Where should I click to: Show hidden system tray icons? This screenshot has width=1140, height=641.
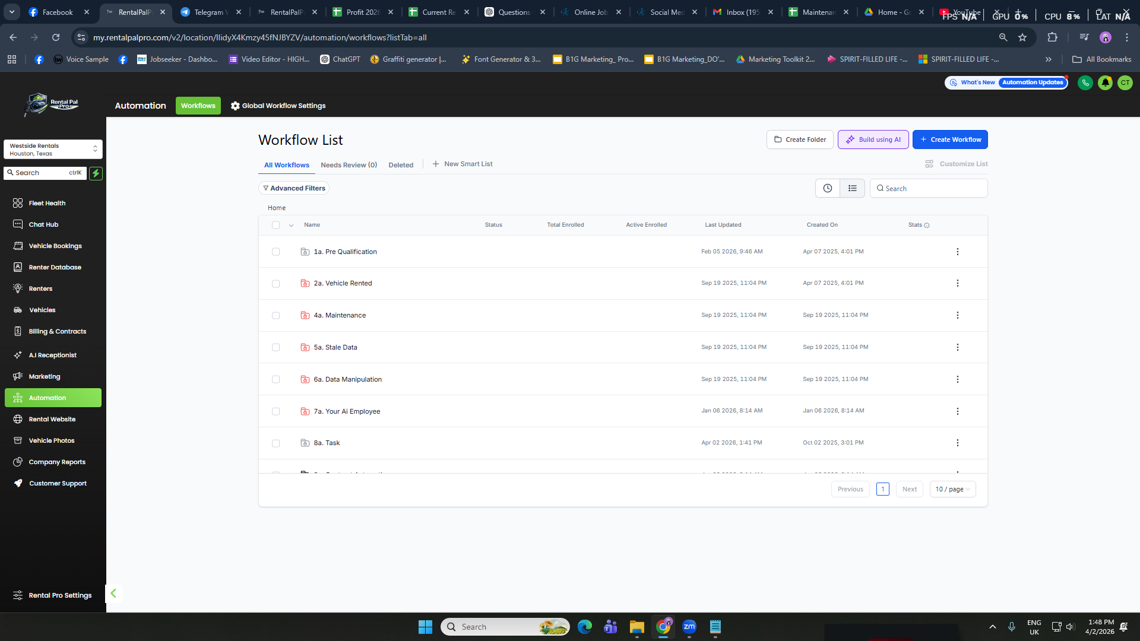(x=992, y=627)
